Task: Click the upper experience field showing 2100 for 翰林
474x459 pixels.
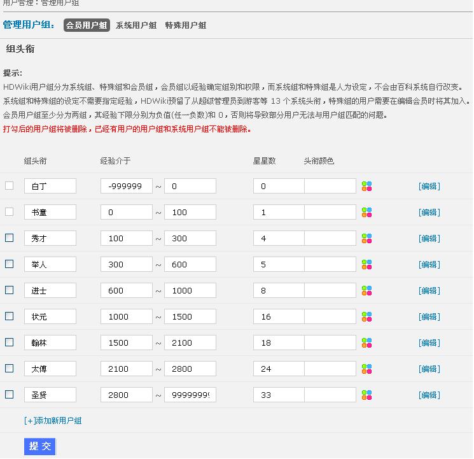Action: pos(190,342)
